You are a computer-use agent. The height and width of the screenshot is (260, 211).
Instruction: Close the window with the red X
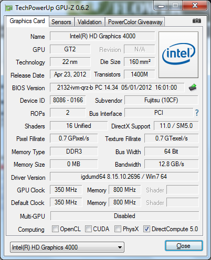point(195,6)
